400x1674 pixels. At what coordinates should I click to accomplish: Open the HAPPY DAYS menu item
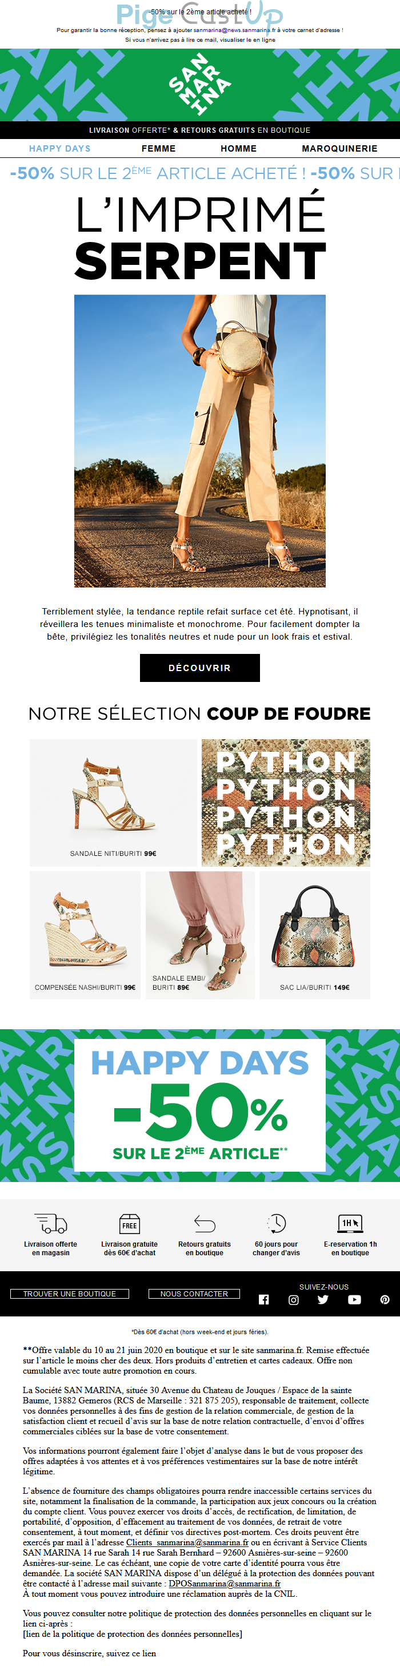pos(60,149)
